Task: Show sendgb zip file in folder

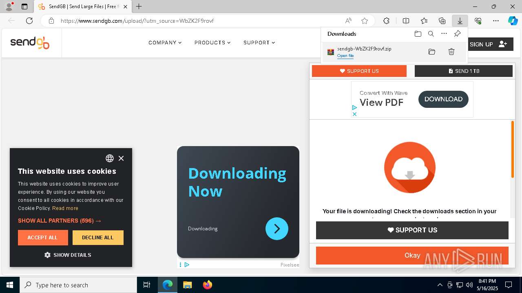Action: click(x=432, y=52)
